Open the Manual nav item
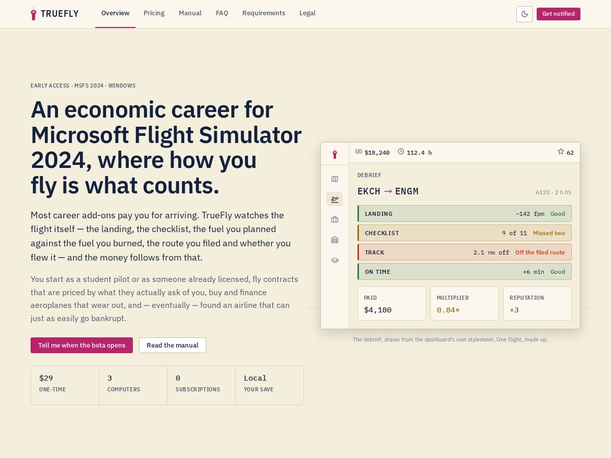 (x=190, y=13)
